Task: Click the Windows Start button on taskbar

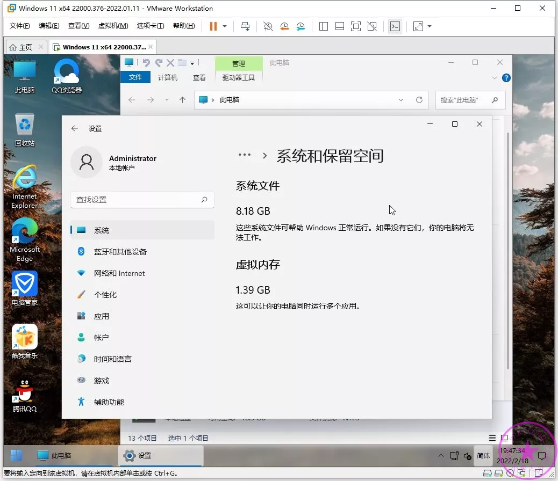Action: (17, 455)
